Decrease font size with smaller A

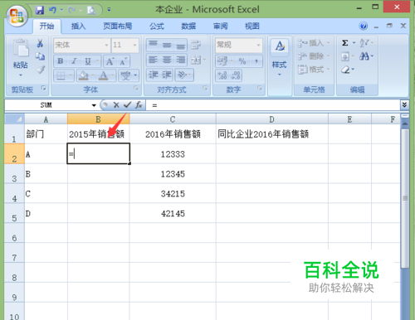[x=123, y=61]
